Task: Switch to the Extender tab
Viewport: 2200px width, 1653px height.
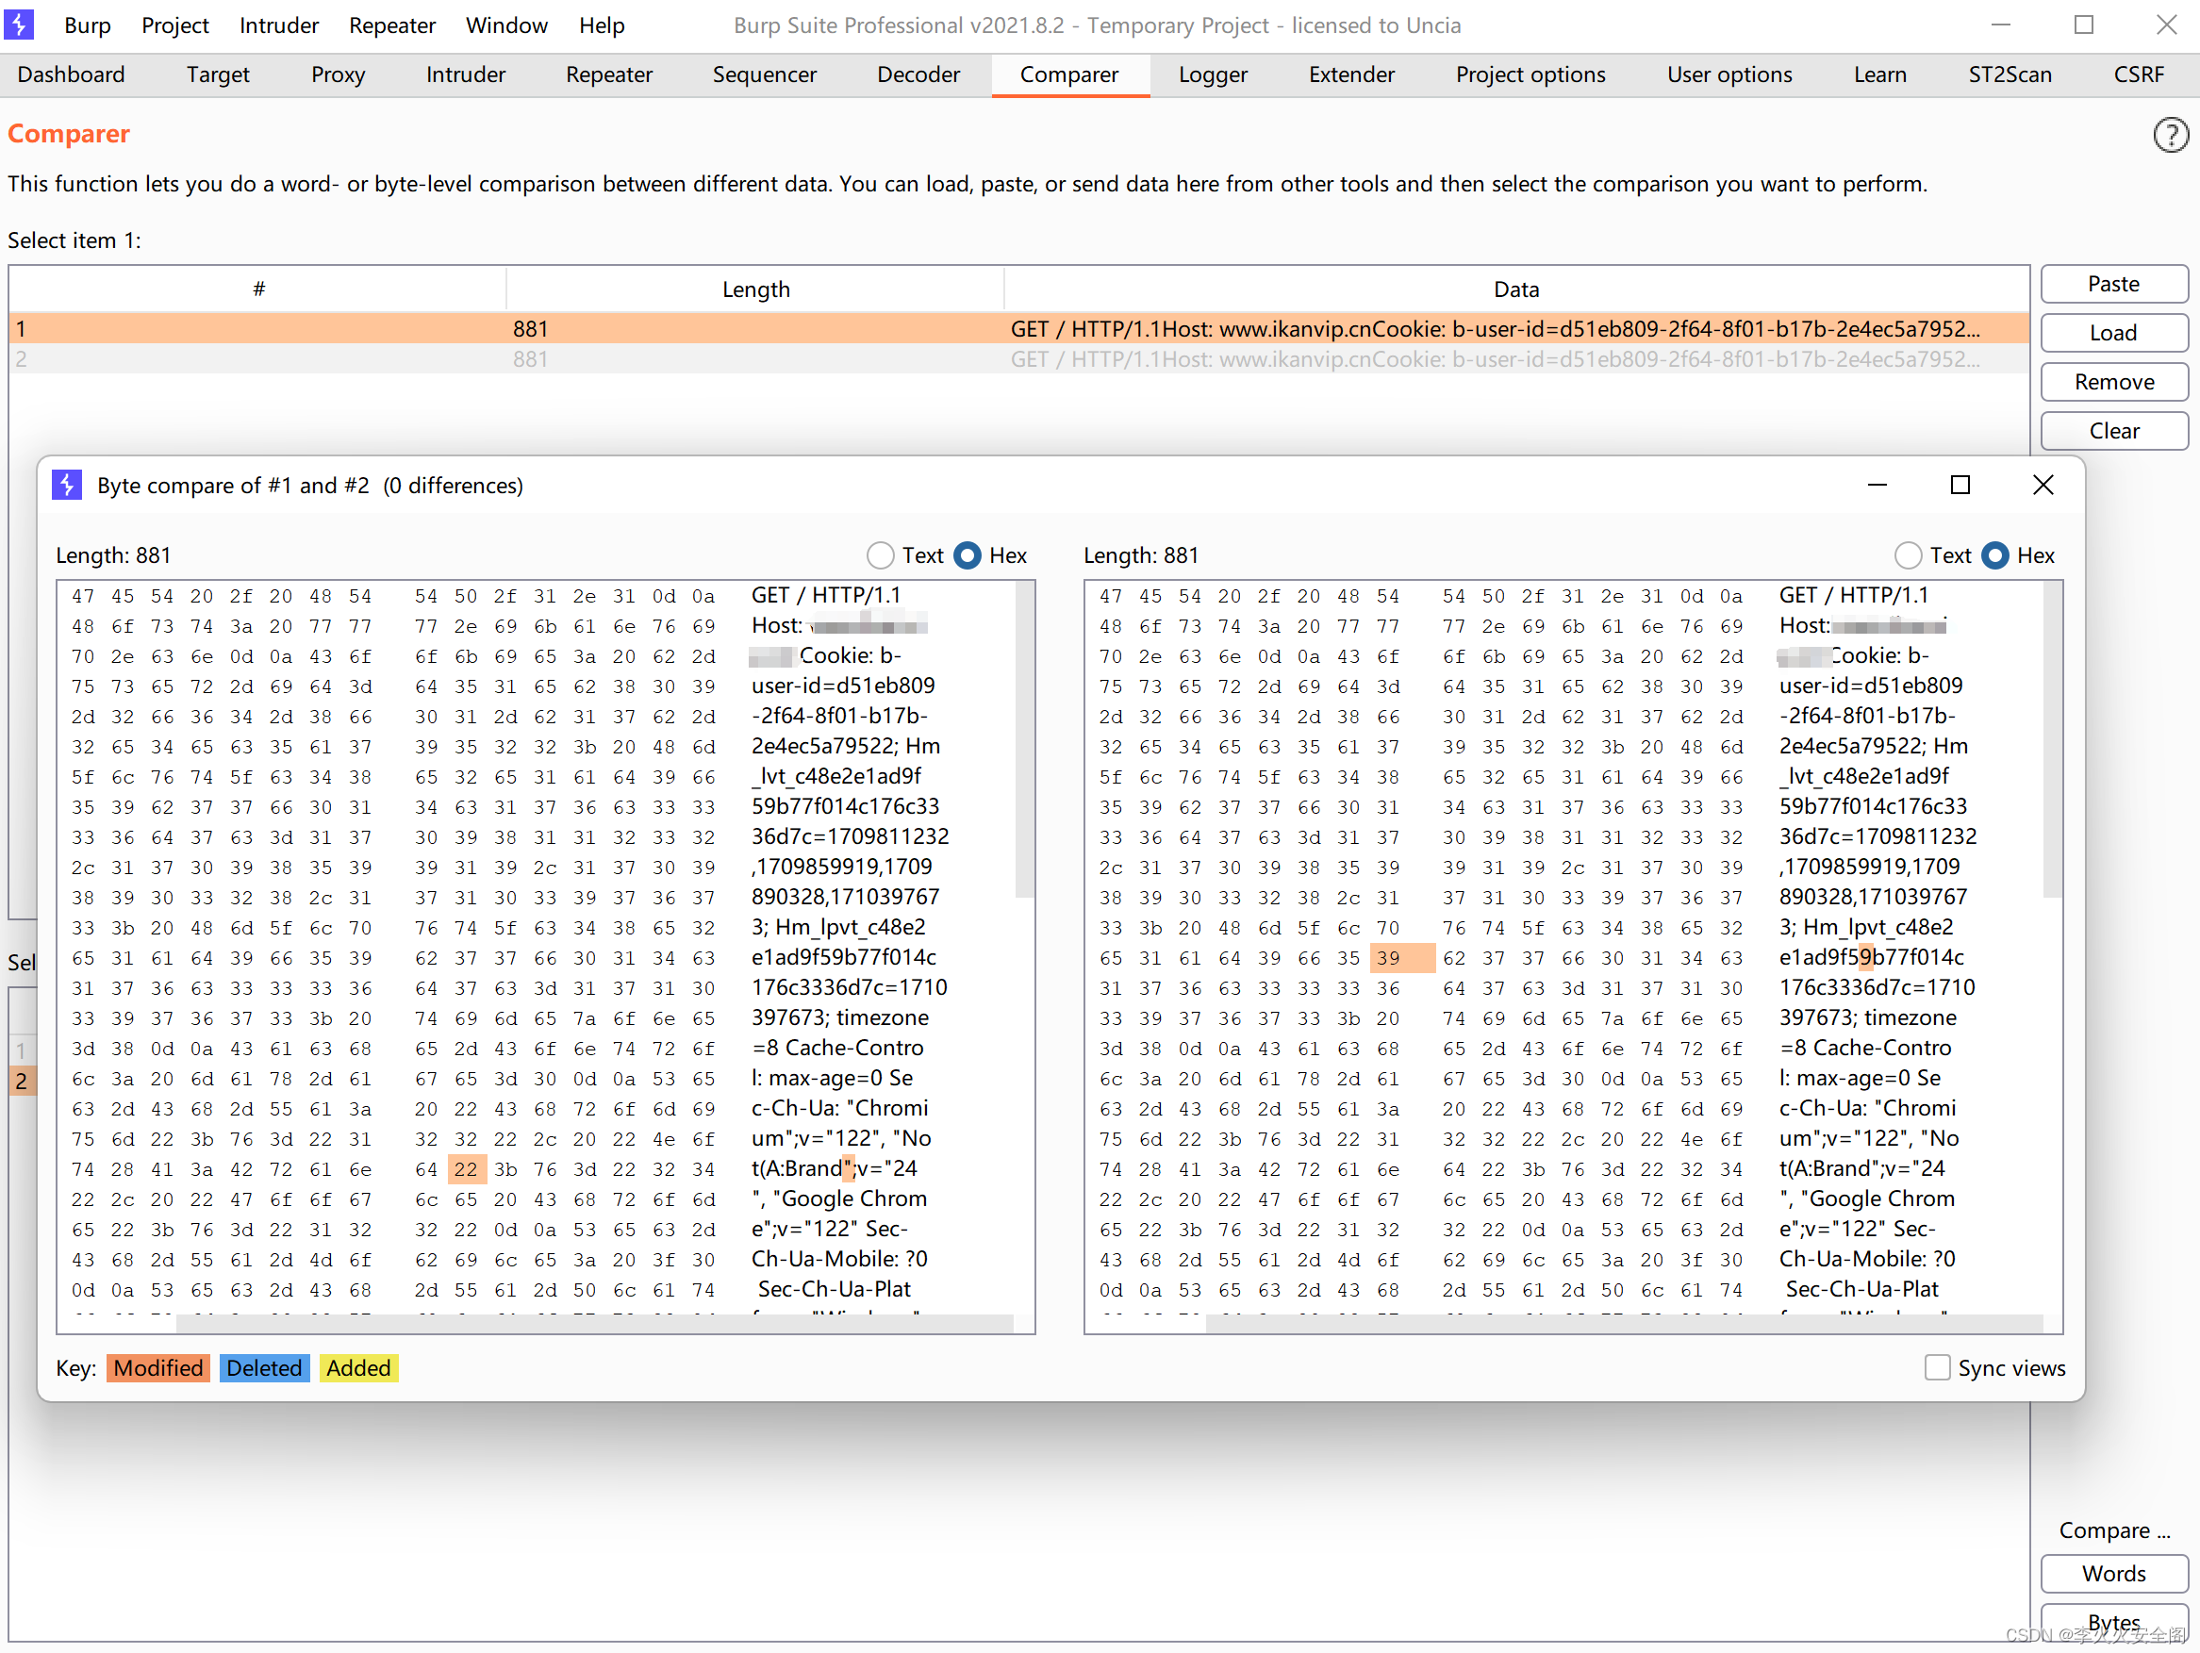Action: click(1350, 74)
